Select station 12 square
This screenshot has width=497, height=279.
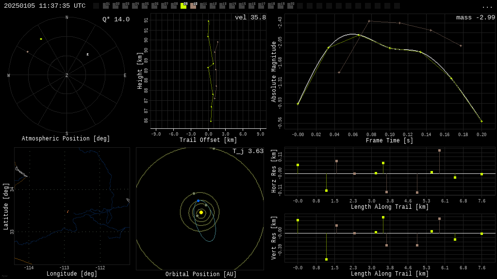coord(212,6)
